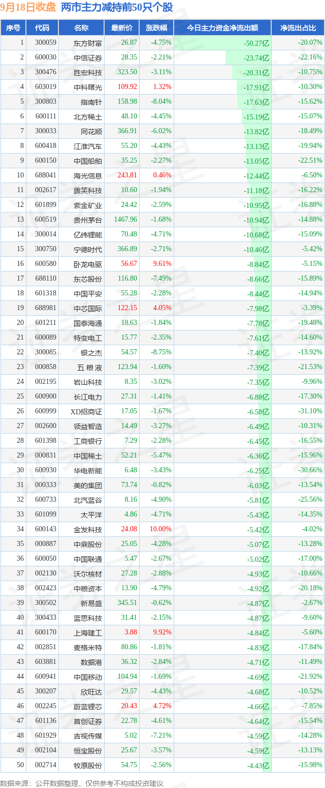Click stock code 300476

46,72
